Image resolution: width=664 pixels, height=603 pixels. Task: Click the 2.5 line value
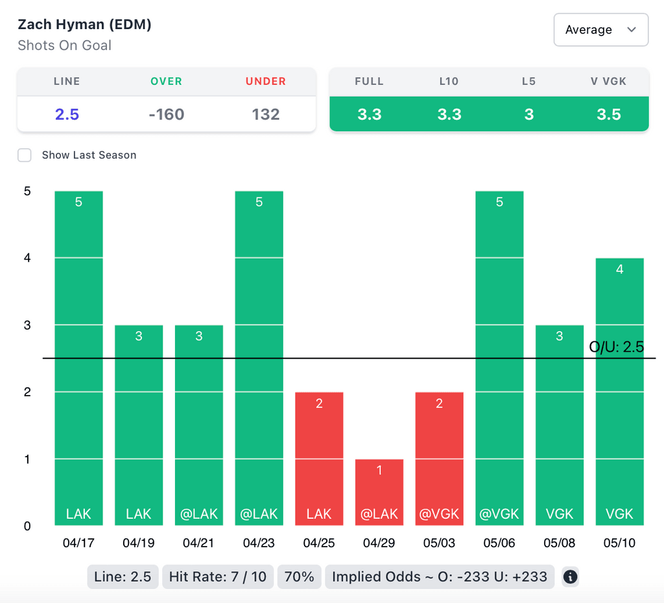coord(67,114)
